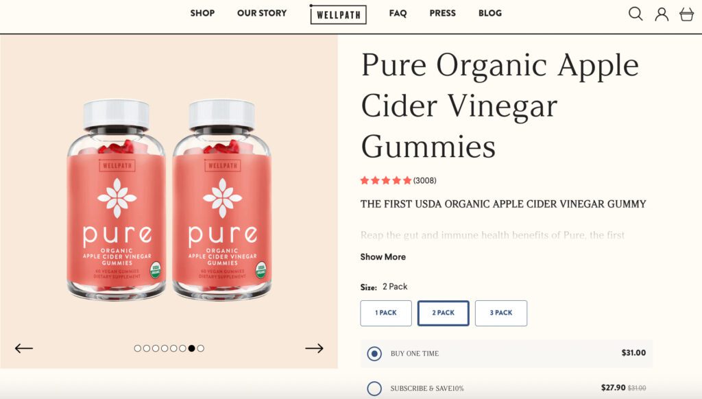Viewport: 702px width, 399px height.
Task: Select the 2 Pack size button
Action: (444, 313)
